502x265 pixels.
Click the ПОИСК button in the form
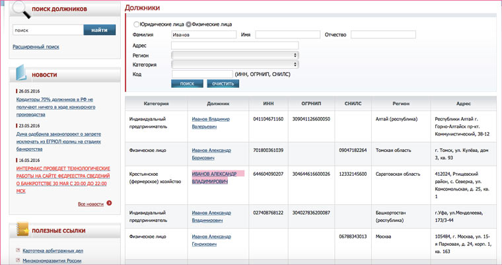(x=187, y=84)
